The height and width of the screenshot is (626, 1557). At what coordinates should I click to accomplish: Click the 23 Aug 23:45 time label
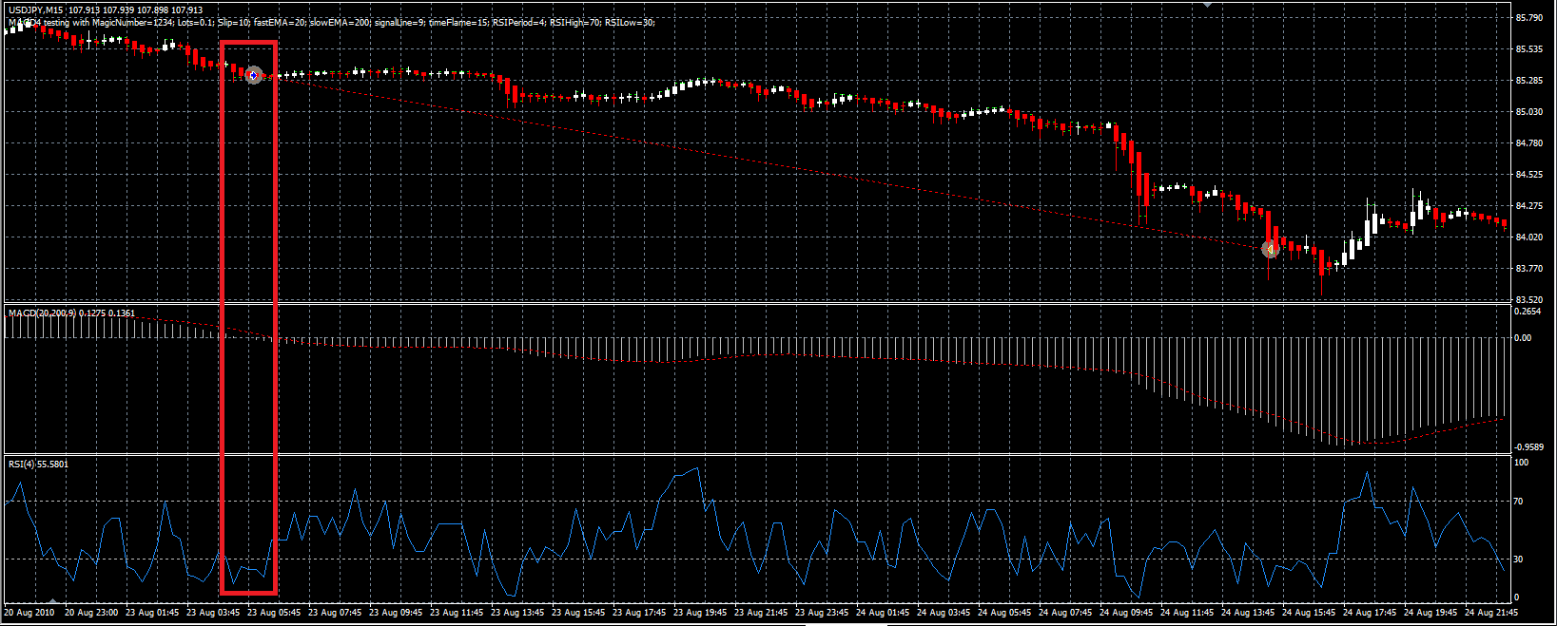822,613
